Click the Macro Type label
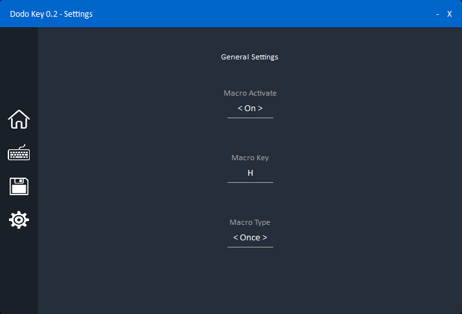This screenshot has height=314, width=462. 250,222
